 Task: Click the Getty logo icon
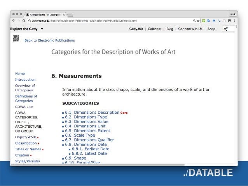tap(16, 38)
